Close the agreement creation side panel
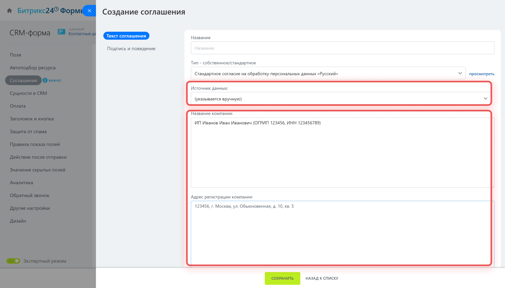The width and height of the screenshot is (505, 288). click(90, 11)
